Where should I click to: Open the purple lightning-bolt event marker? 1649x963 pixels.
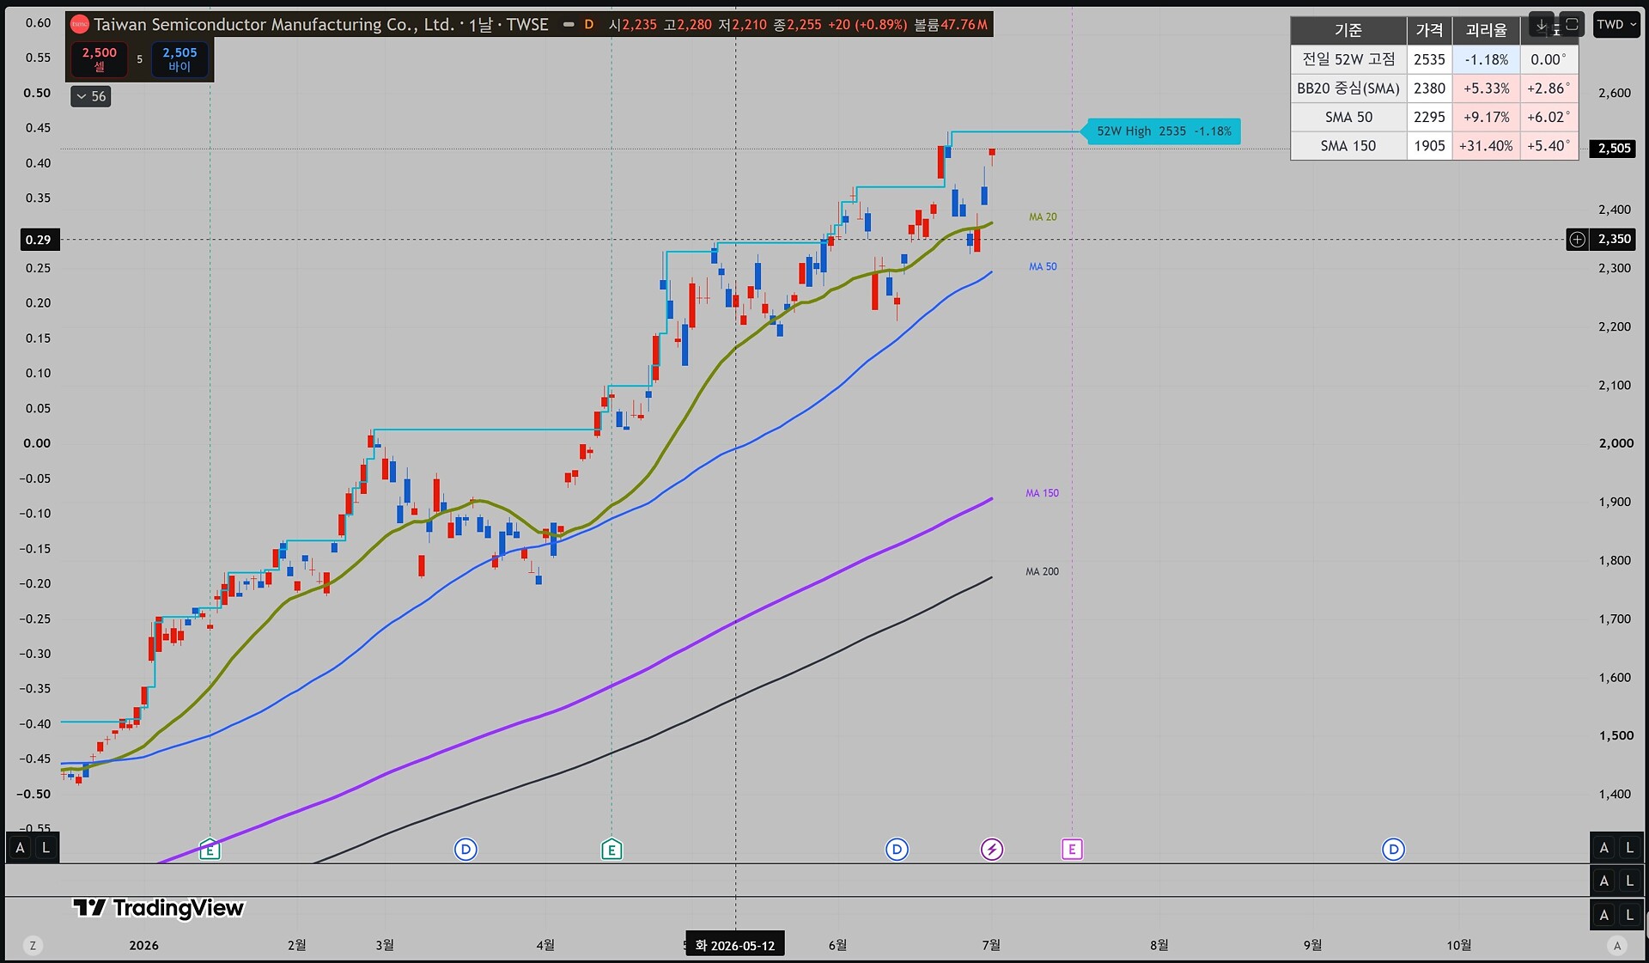[992, 850]
